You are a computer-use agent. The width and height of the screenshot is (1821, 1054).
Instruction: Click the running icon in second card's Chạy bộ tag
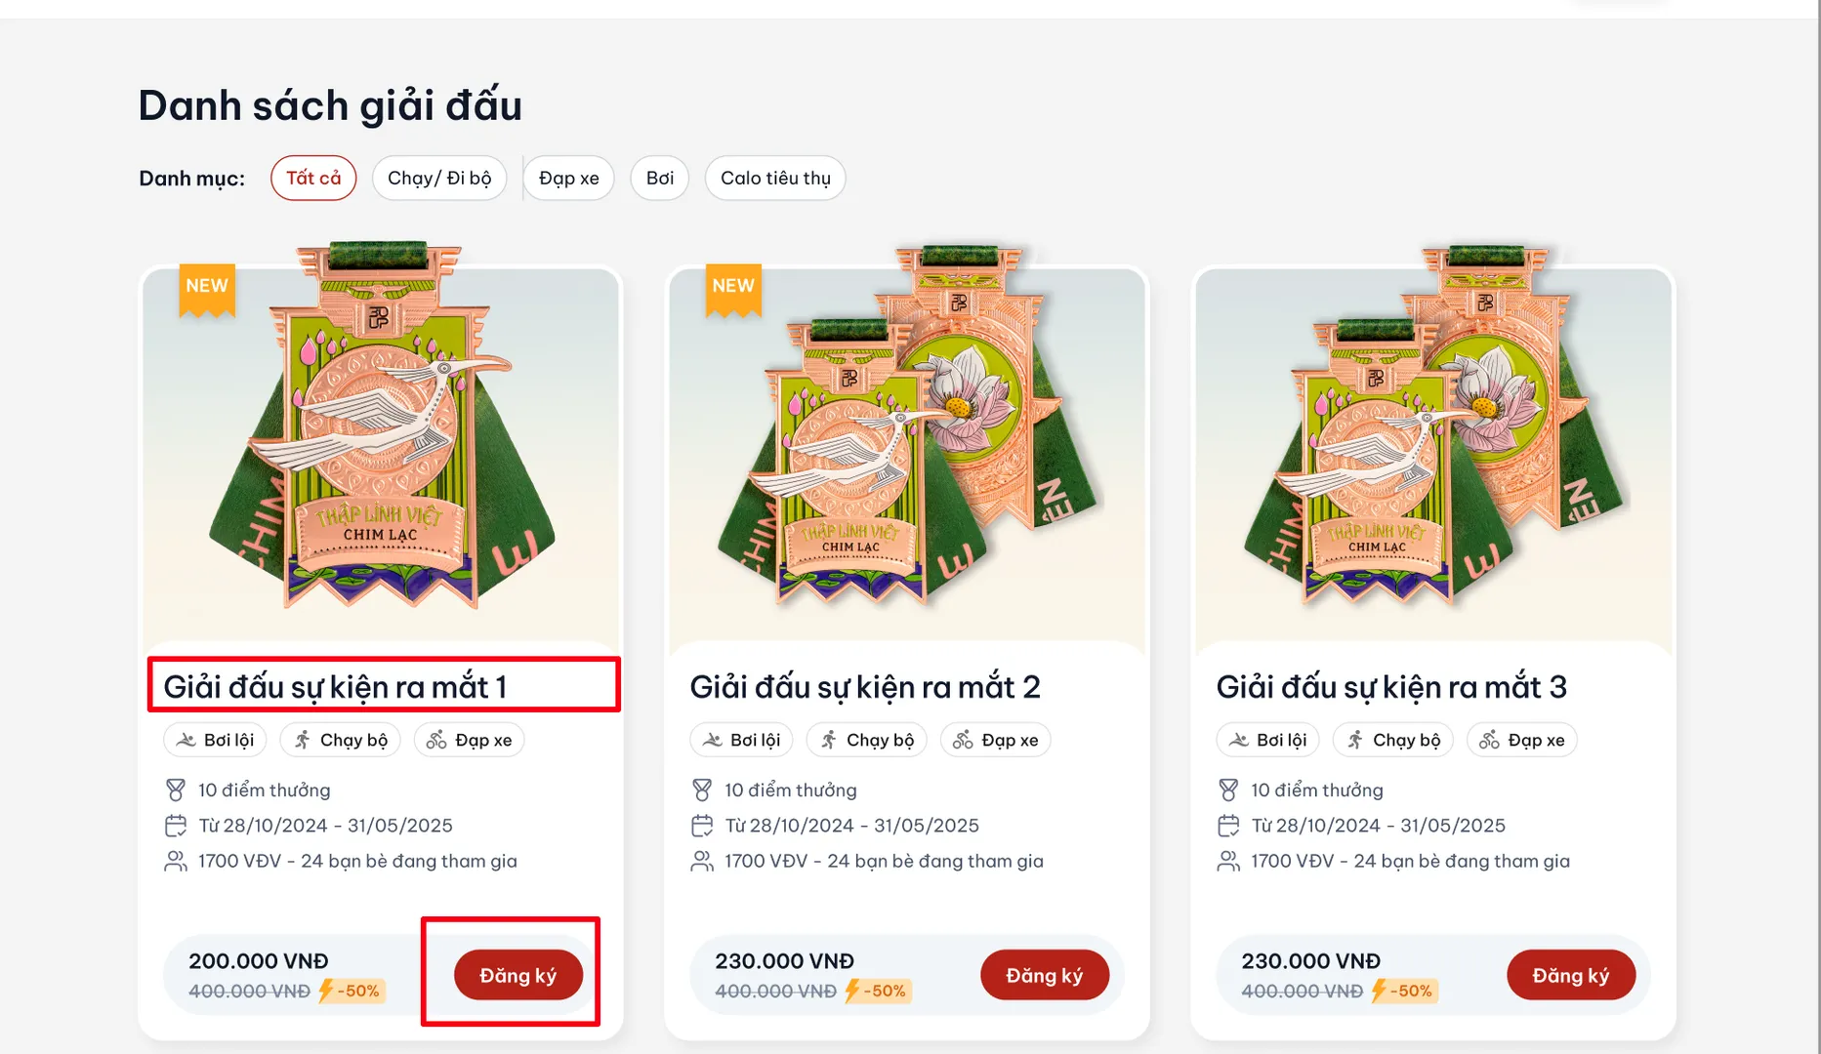pos(829,740)
